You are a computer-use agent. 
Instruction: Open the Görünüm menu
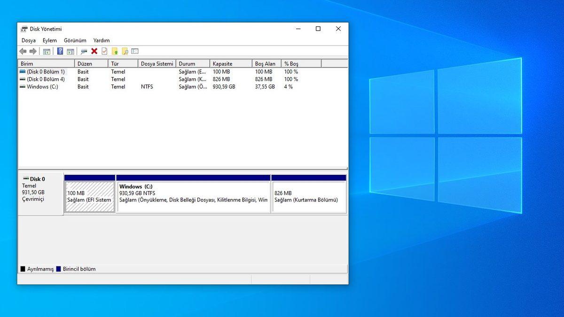(x=75, y=40)
